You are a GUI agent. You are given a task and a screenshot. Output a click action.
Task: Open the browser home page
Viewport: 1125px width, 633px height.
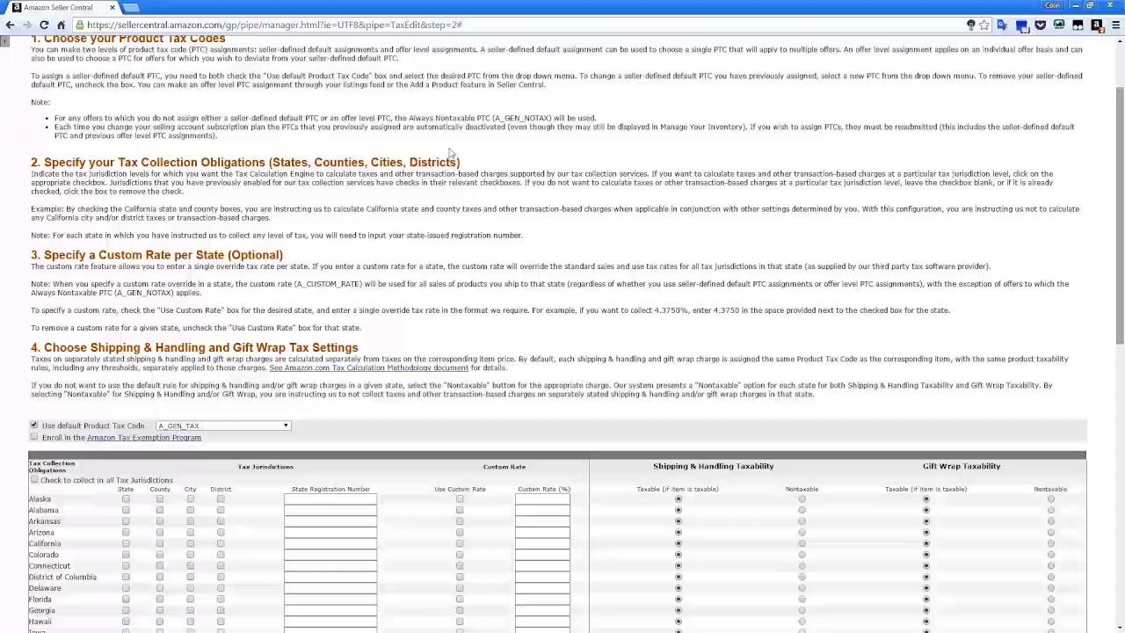coord(61,25)
